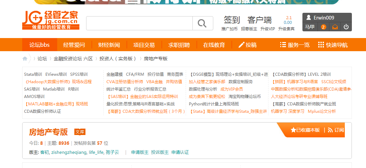Open moderator life_life profile
This screenshot has width=366, height=168.
96,153
